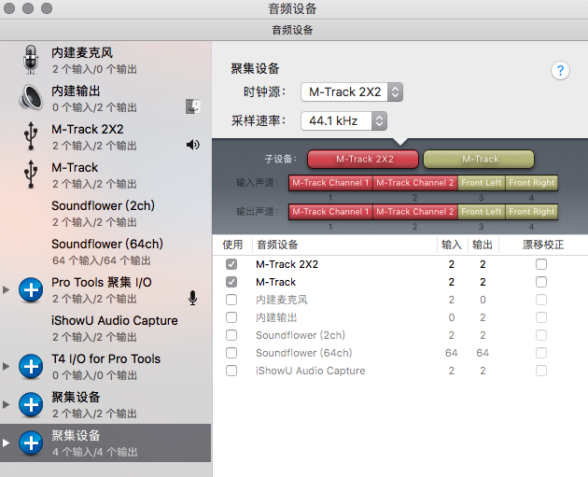
Task: Click the plus icon of T4 I/O for Pro Tools
Action: [x=31, y=366]
